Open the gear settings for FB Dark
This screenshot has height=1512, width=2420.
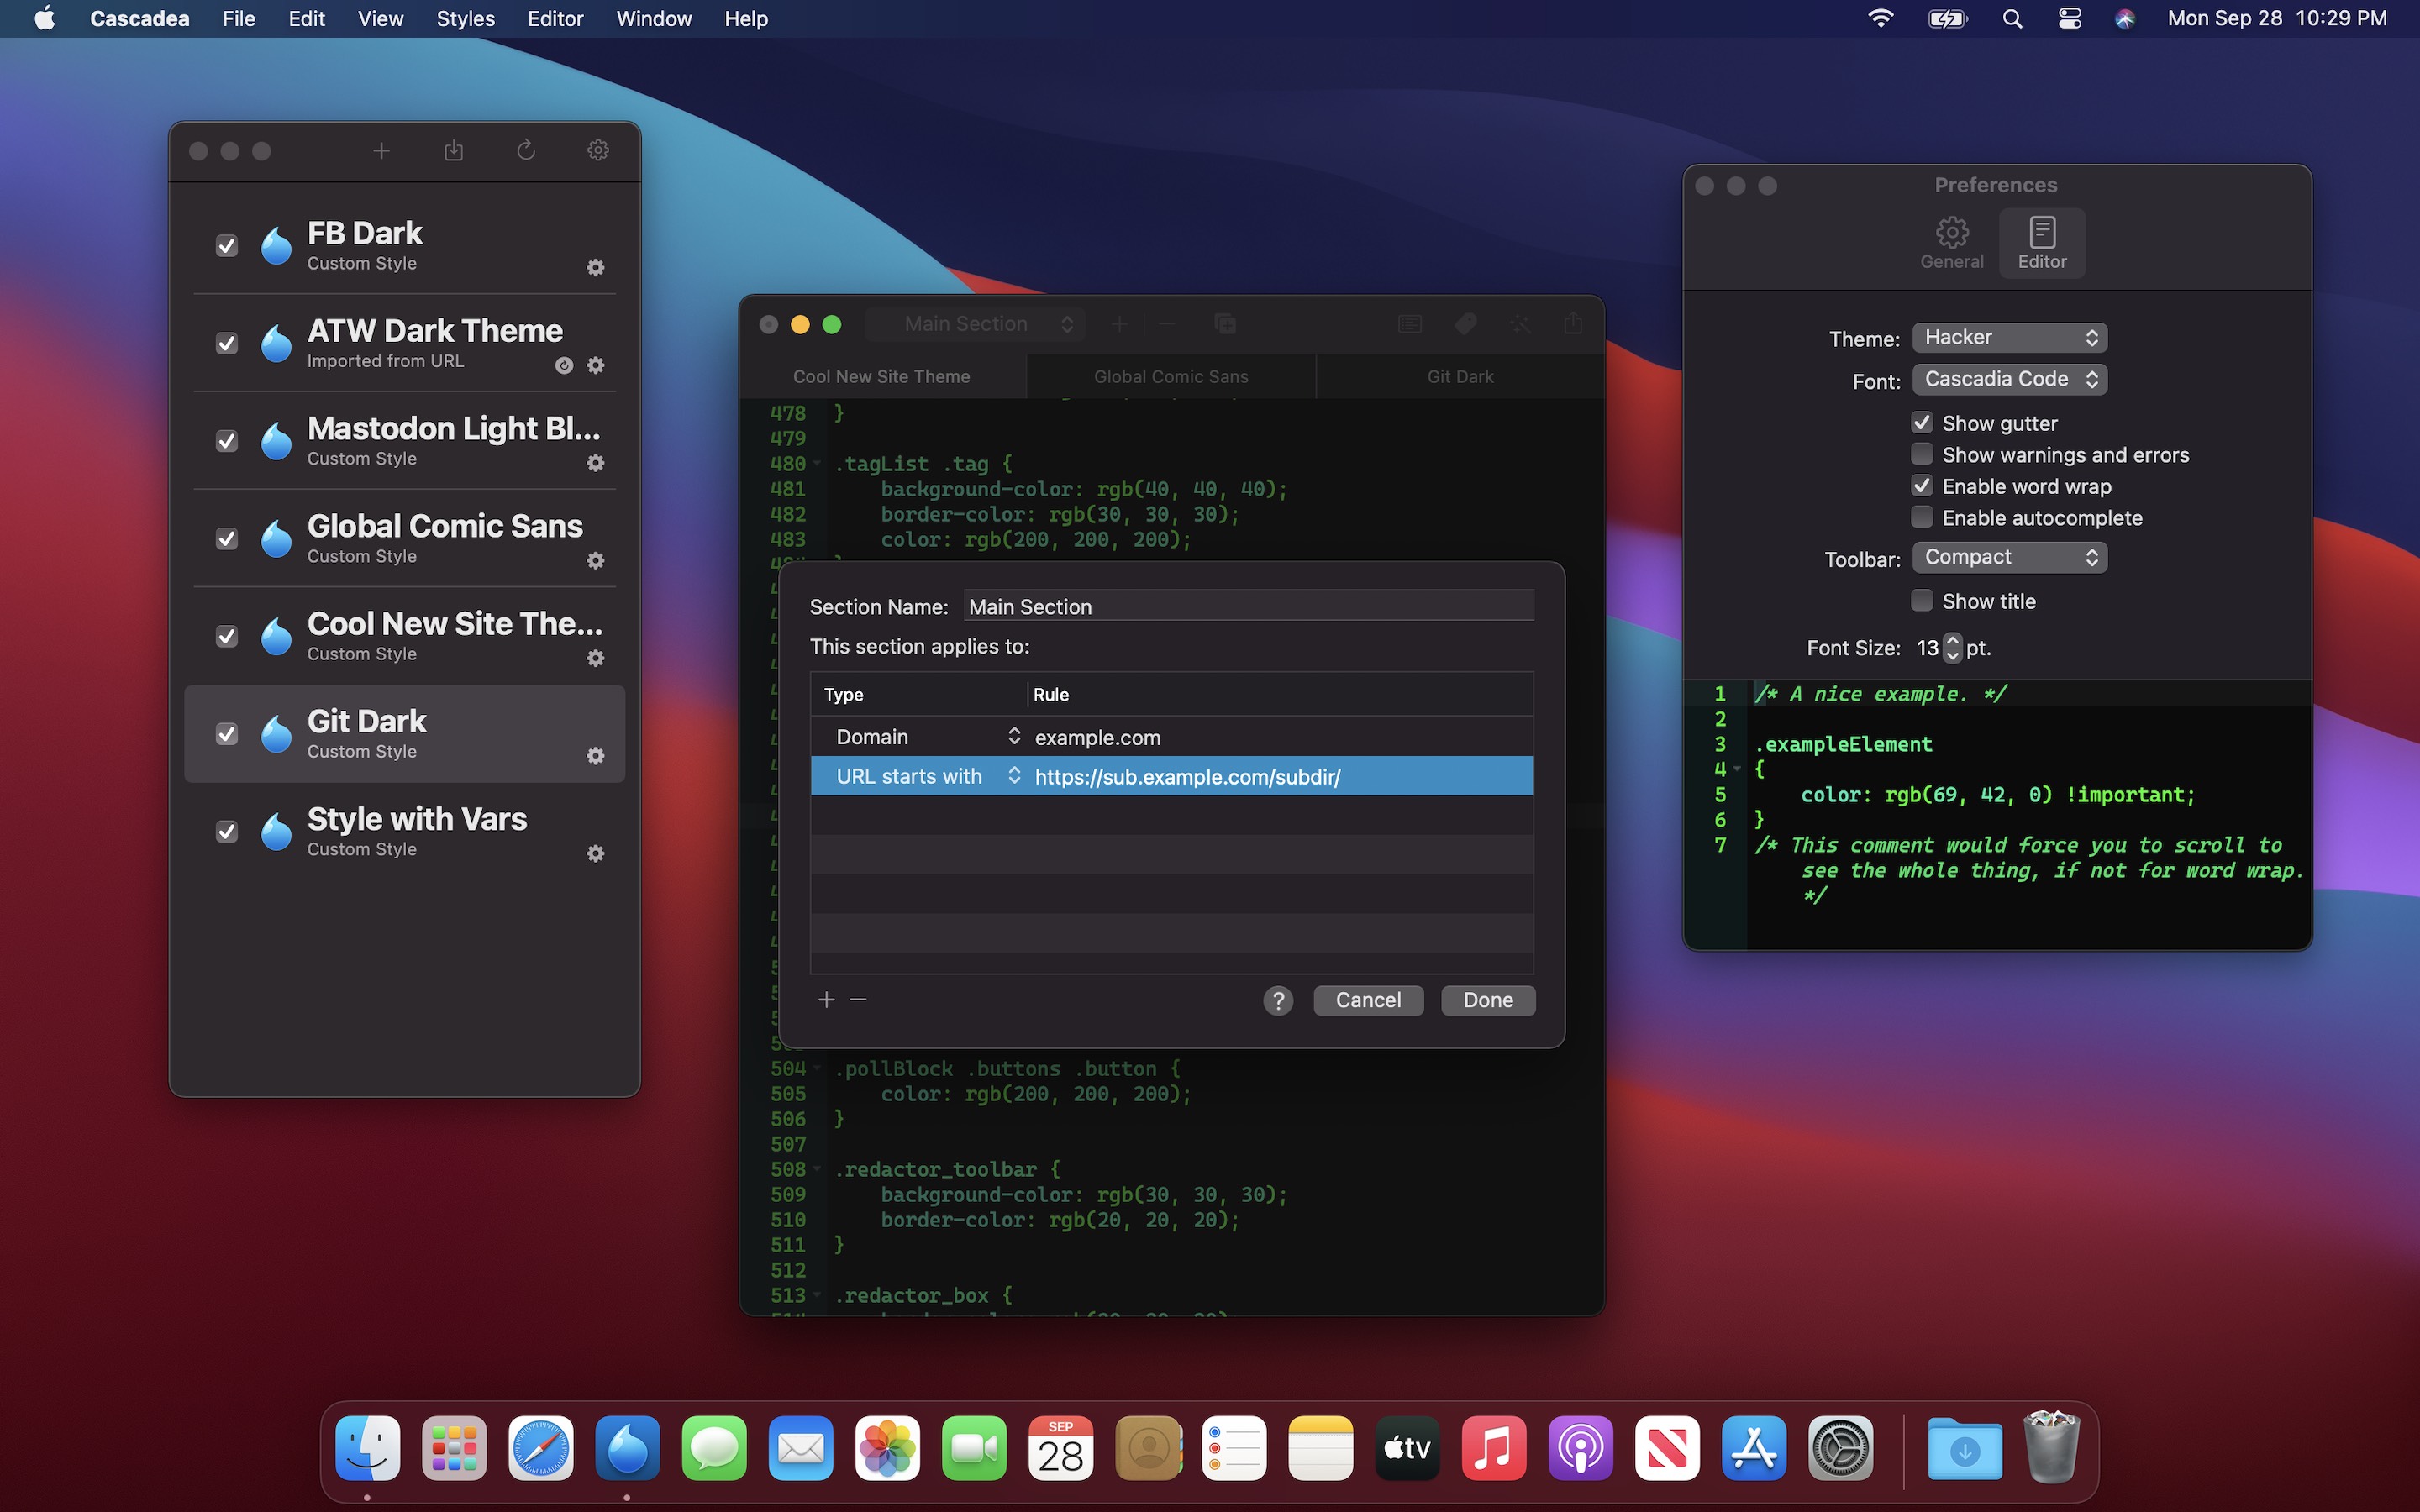coord(596,268)
